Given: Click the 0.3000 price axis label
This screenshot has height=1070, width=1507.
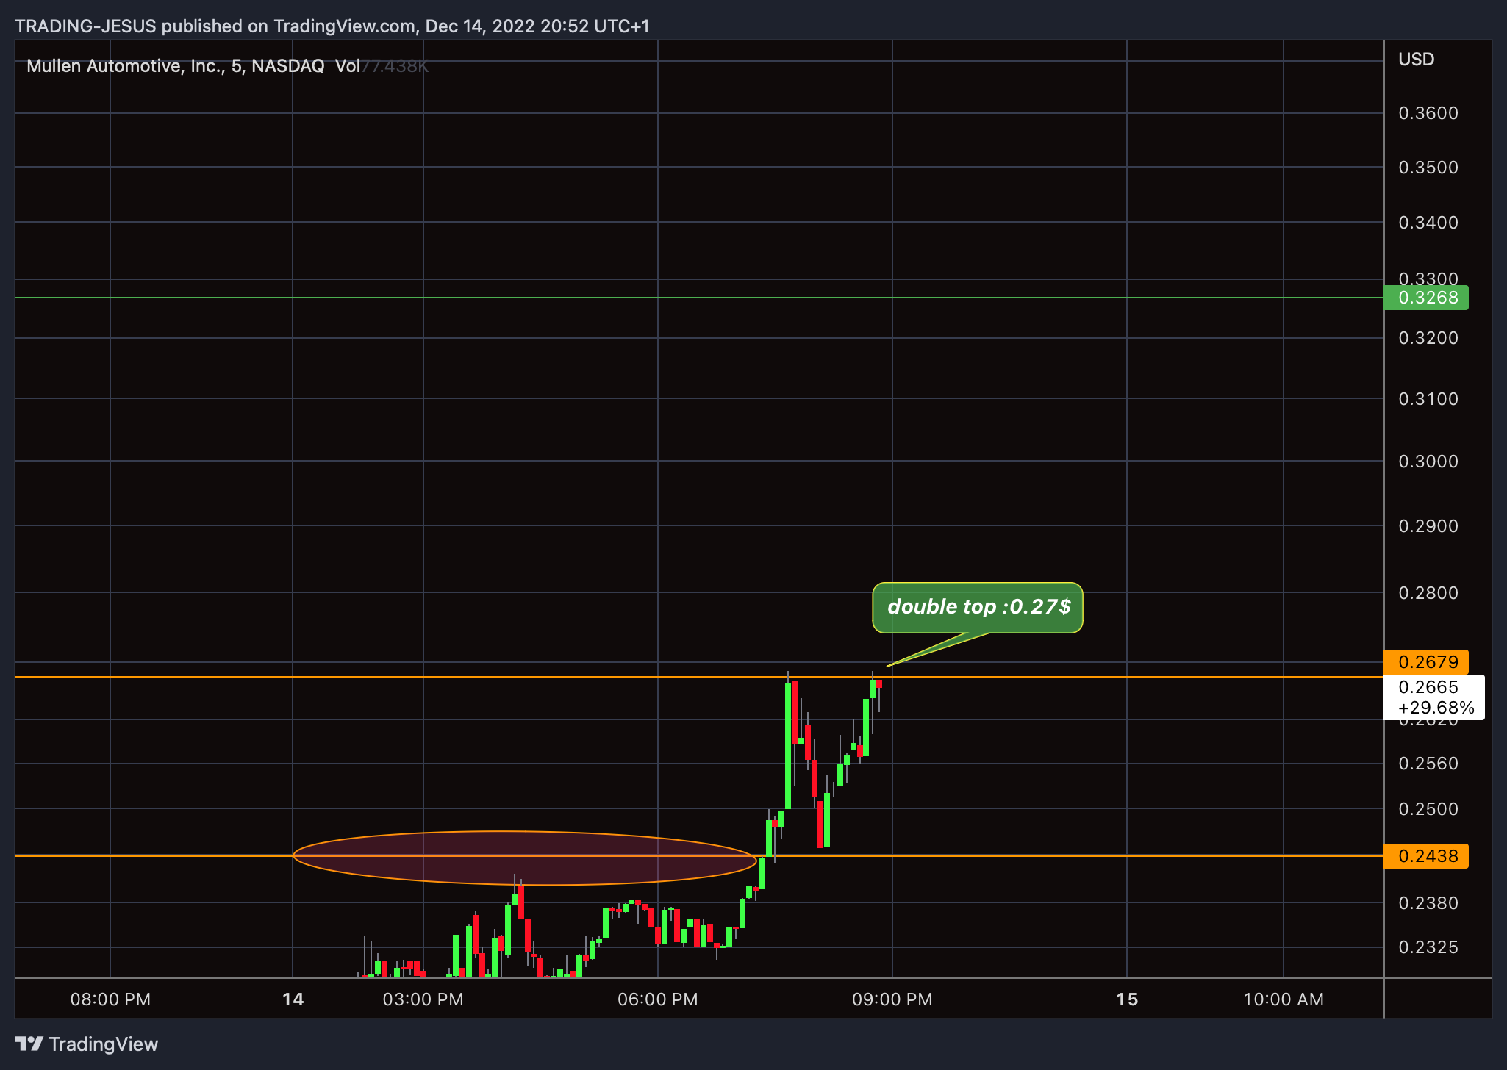Looking at the screenshot, I should click(1428, 462).
